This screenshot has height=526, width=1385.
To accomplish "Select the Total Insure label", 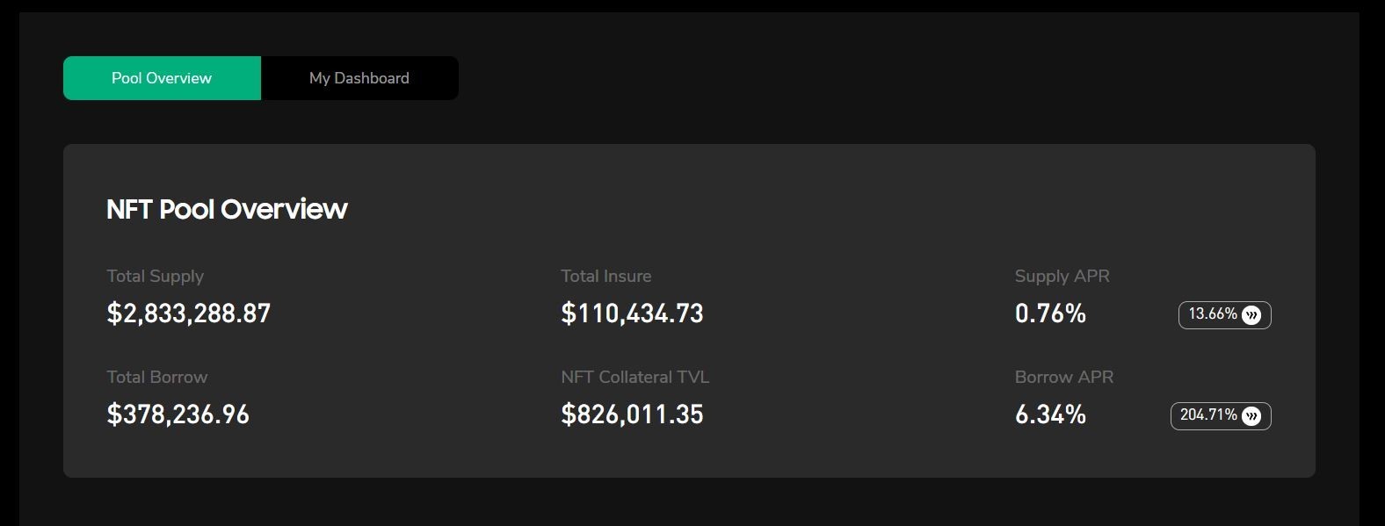I will pyautogui.click(x=606, y=276).
